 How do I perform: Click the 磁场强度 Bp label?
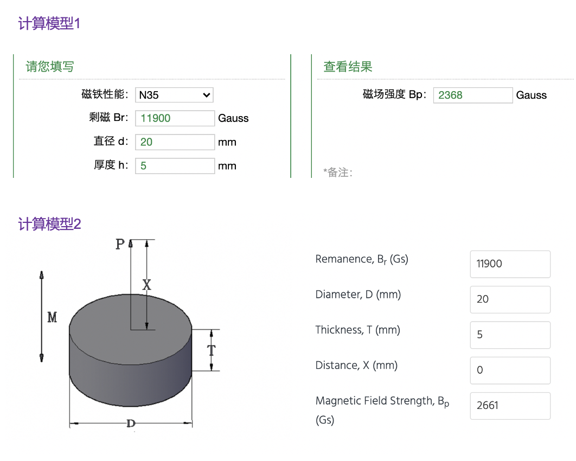(395, 94)
